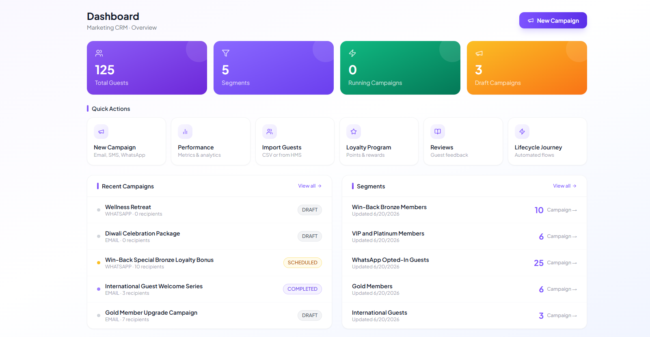Open Win-Back Bronze Members segment
Screen dimensions: 650x337
click(464, 210)
